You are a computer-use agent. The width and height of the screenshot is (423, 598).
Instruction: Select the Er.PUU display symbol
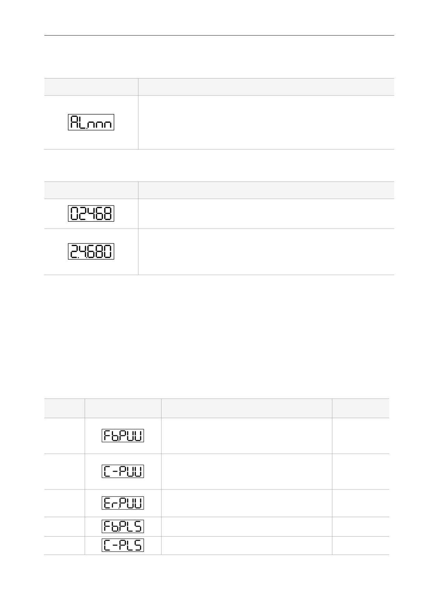(123, 503)
